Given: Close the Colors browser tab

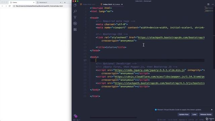Looking at the screenshot, I should tap(34, 2).
